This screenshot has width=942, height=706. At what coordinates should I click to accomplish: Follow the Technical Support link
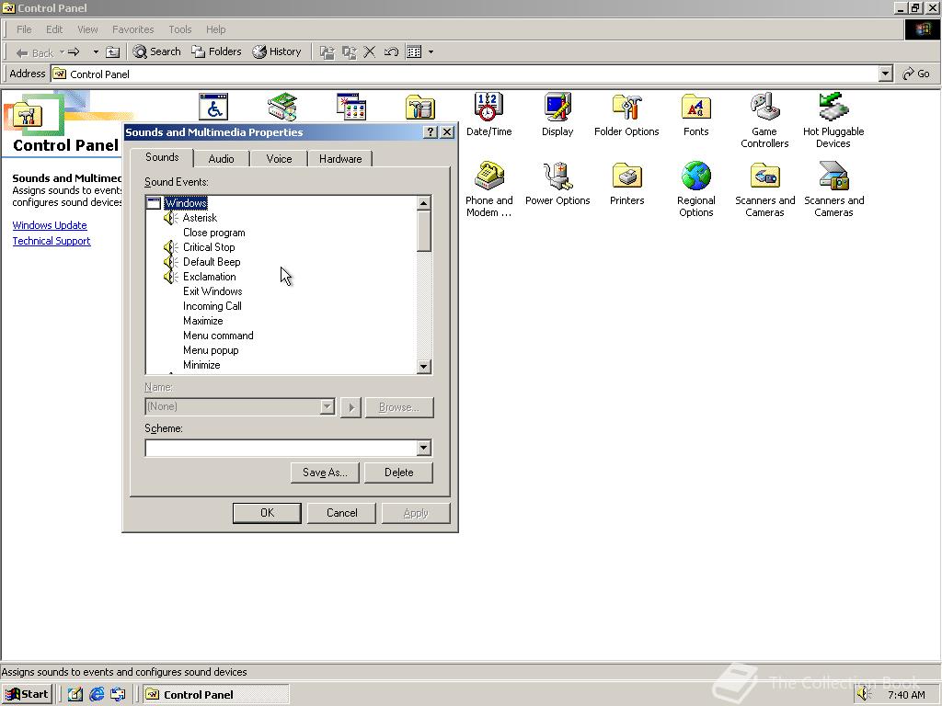coord(52,241)
